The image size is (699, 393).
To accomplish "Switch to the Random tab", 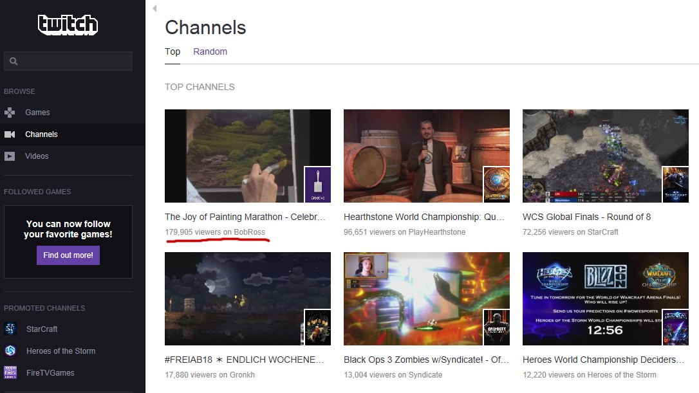I will pyautogui.click(x=210, y=51).
